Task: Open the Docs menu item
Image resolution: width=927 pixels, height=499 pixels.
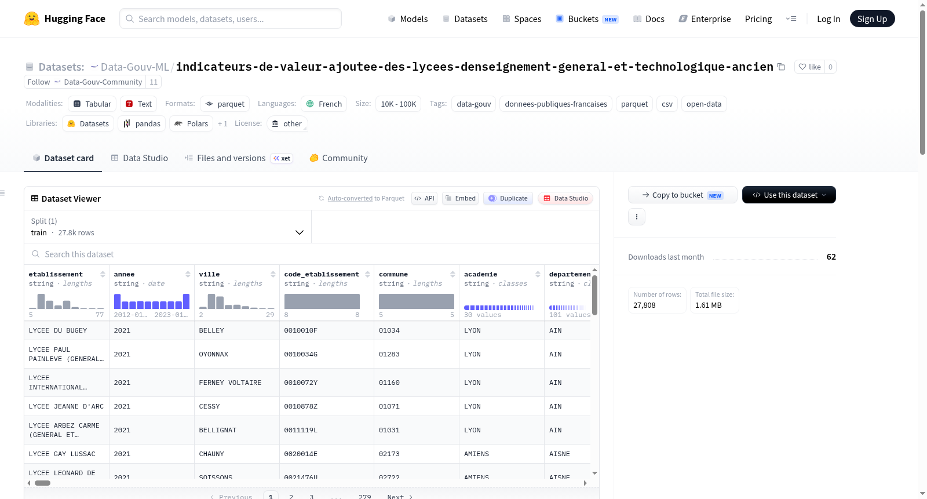Action: (x=648, y=19)
